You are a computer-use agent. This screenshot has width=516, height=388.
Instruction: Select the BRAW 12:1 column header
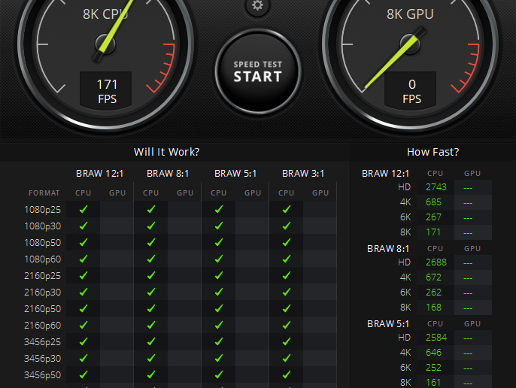point(100,174)
